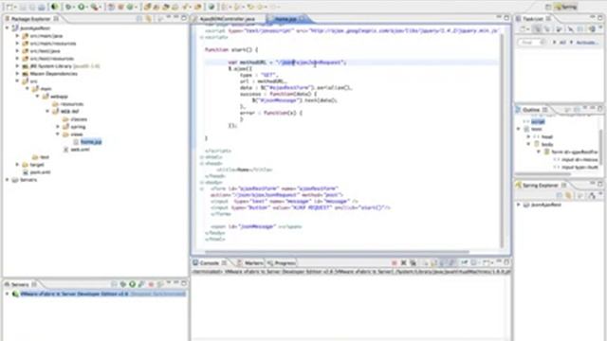Click the Clear Console icon
The image size is (607, 341).
point(426,263)
